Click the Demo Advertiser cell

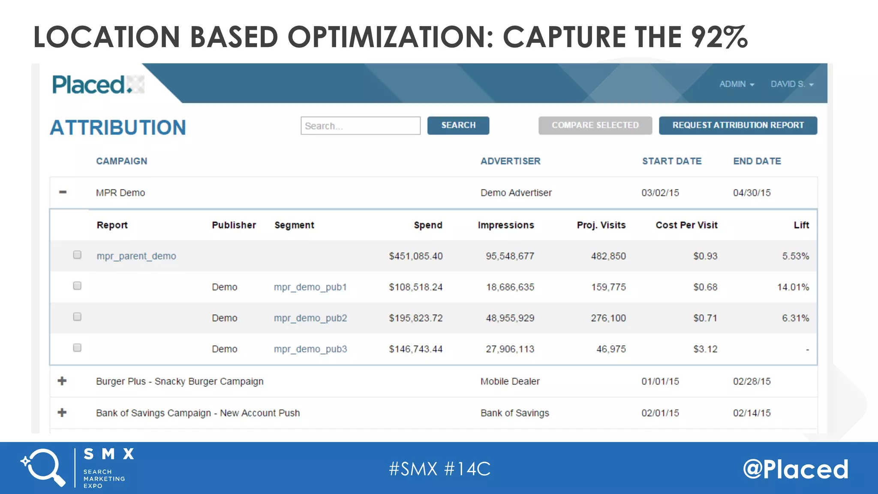point(516,193)
